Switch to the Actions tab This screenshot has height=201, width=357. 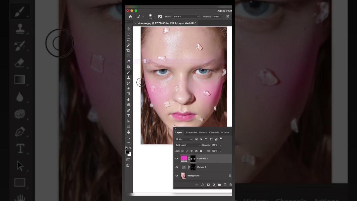[225, 133]
